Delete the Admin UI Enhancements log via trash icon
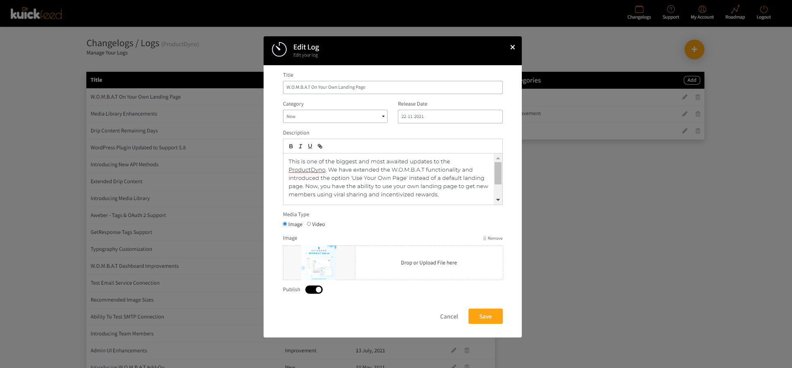Viewport: 792px width, 368px height. tap(466, 350)
